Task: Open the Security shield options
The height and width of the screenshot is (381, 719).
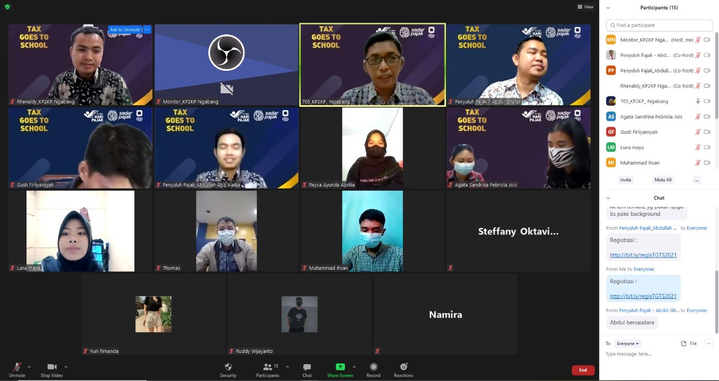Action: pos(228,369)
